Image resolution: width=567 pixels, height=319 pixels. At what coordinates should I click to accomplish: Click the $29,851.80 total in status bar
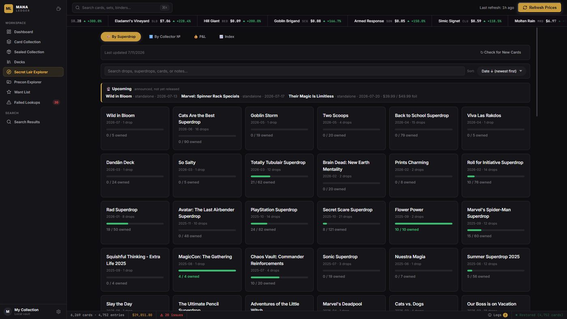[142, 315]
